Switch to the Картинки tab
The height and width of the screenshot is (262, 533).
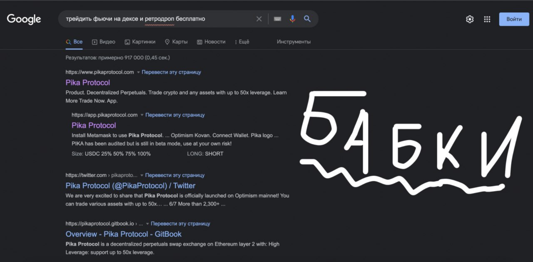point(139,42)
